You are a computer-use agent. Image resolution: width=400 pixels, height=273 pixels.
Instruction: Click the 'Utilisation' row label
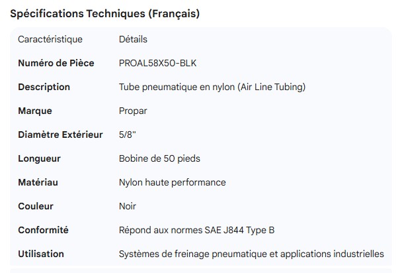[41, 254]
